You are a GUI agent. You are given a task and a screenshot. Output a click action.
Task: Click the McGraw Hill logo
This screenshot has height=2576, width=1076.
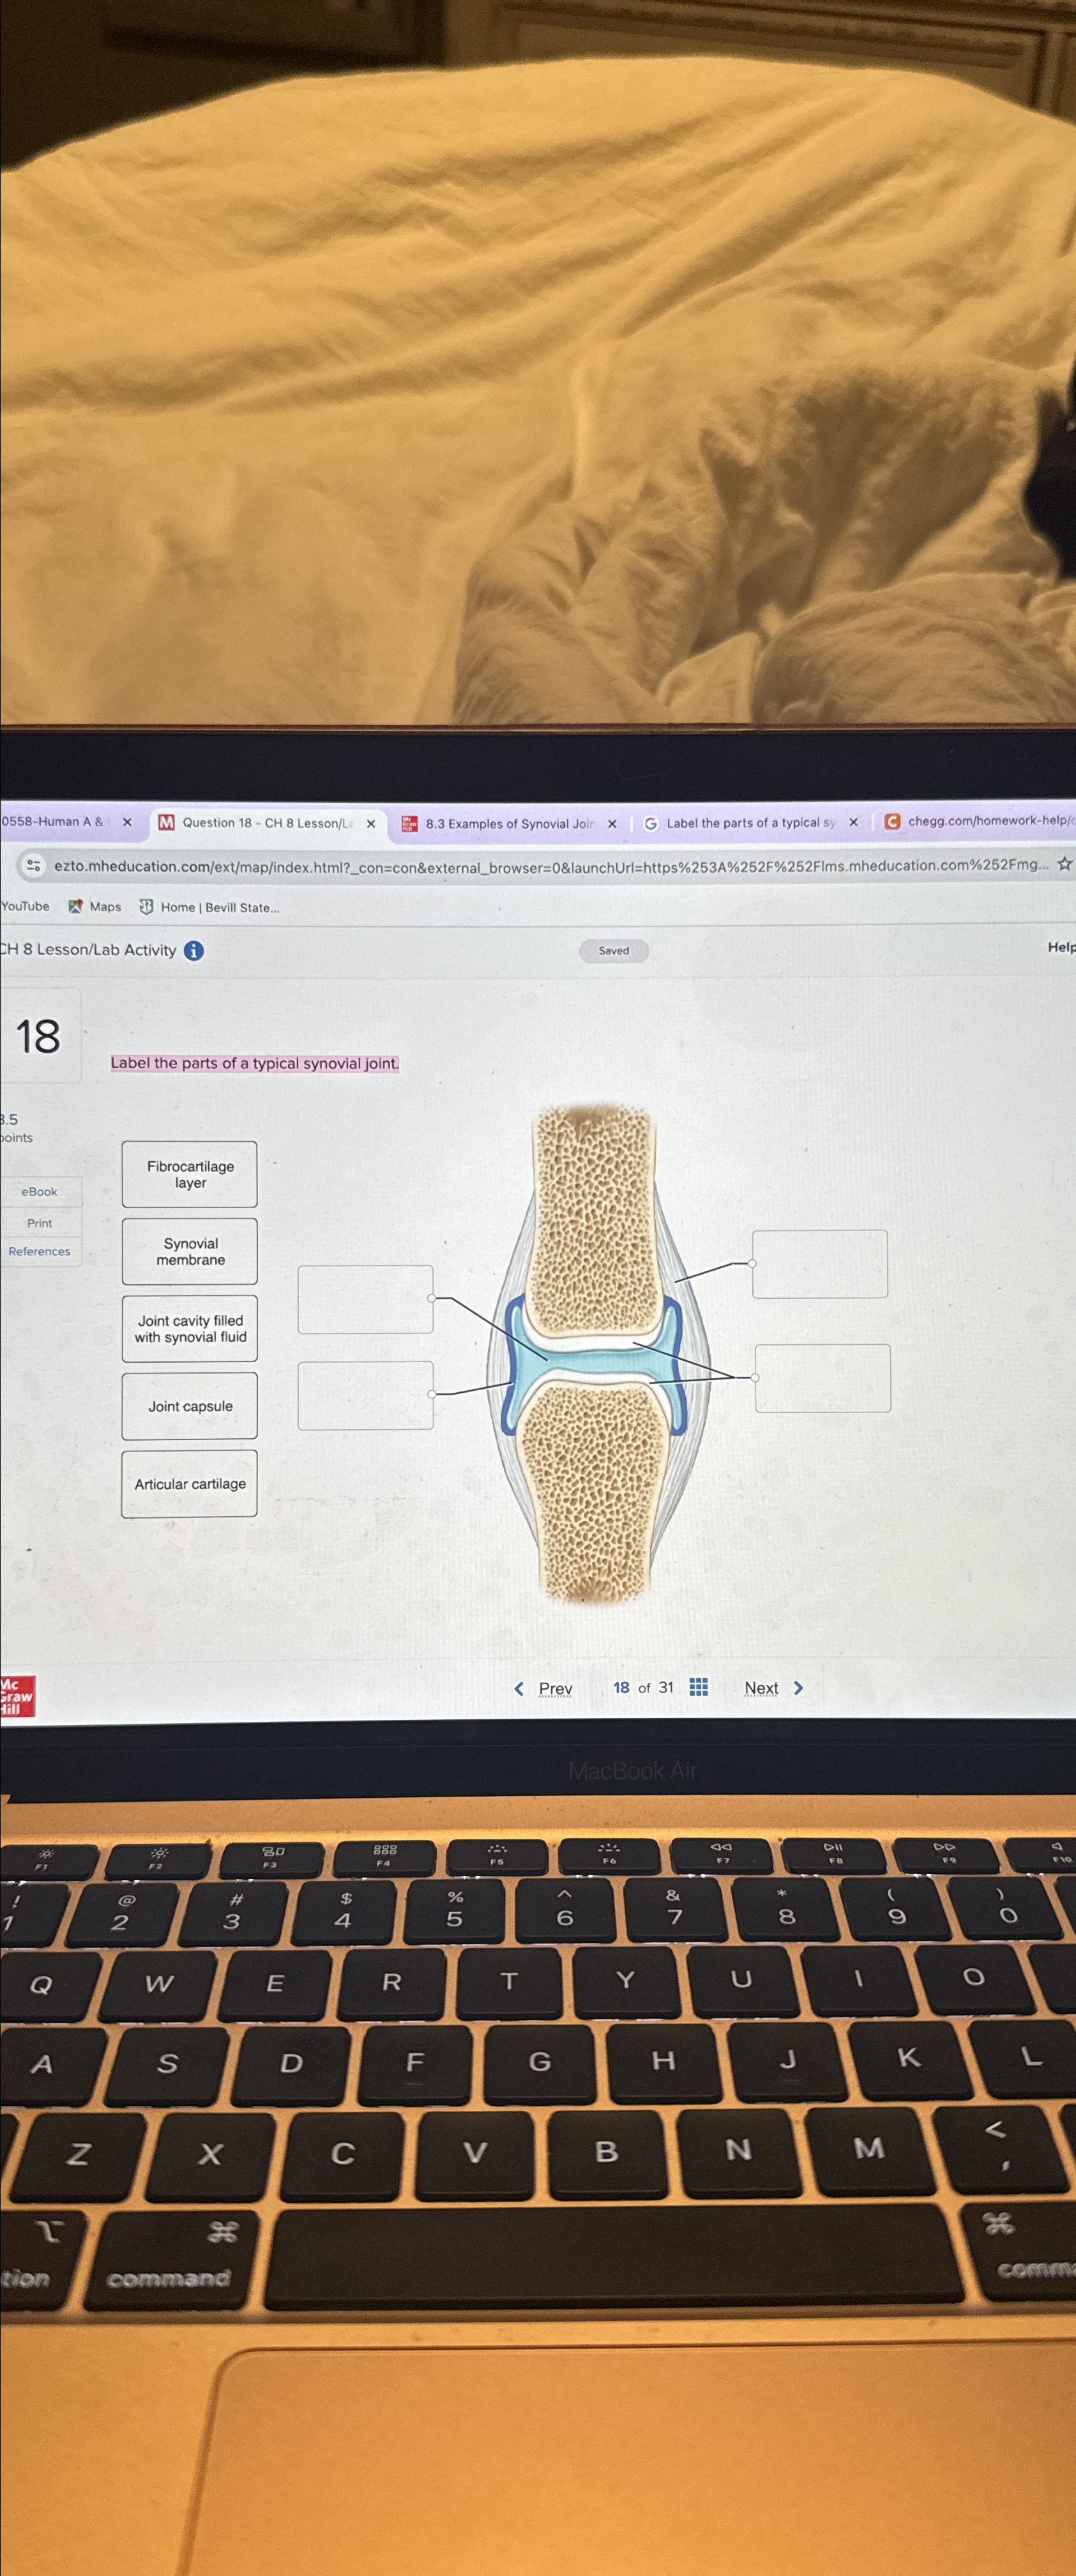18,1696
